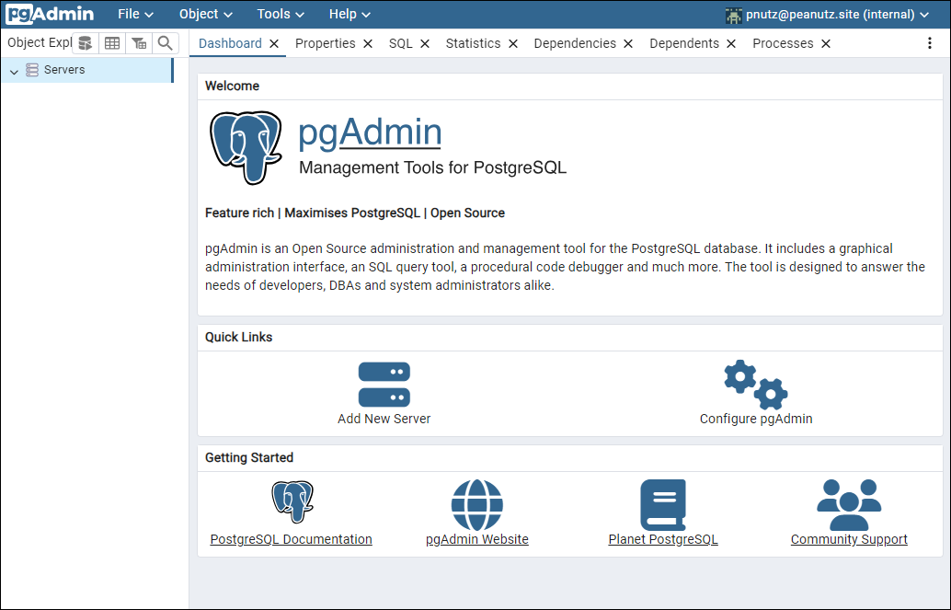
Task: Click the Object Explorer panel title
Action: 39,43
